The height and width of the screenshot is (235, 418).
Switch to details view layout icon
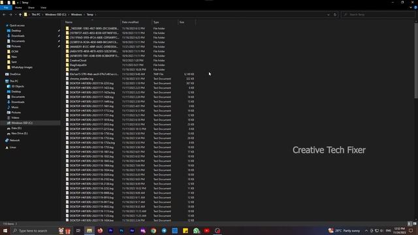point(410,224)
